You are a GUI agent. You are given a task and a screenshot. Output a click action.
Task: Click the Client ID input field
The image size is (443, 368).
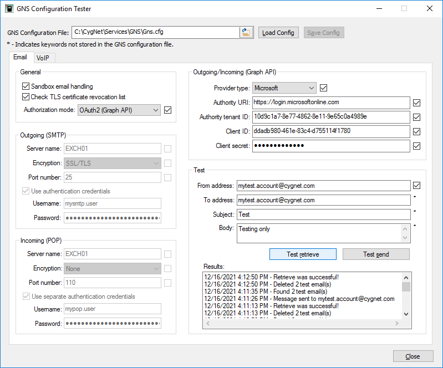point(331,131)
